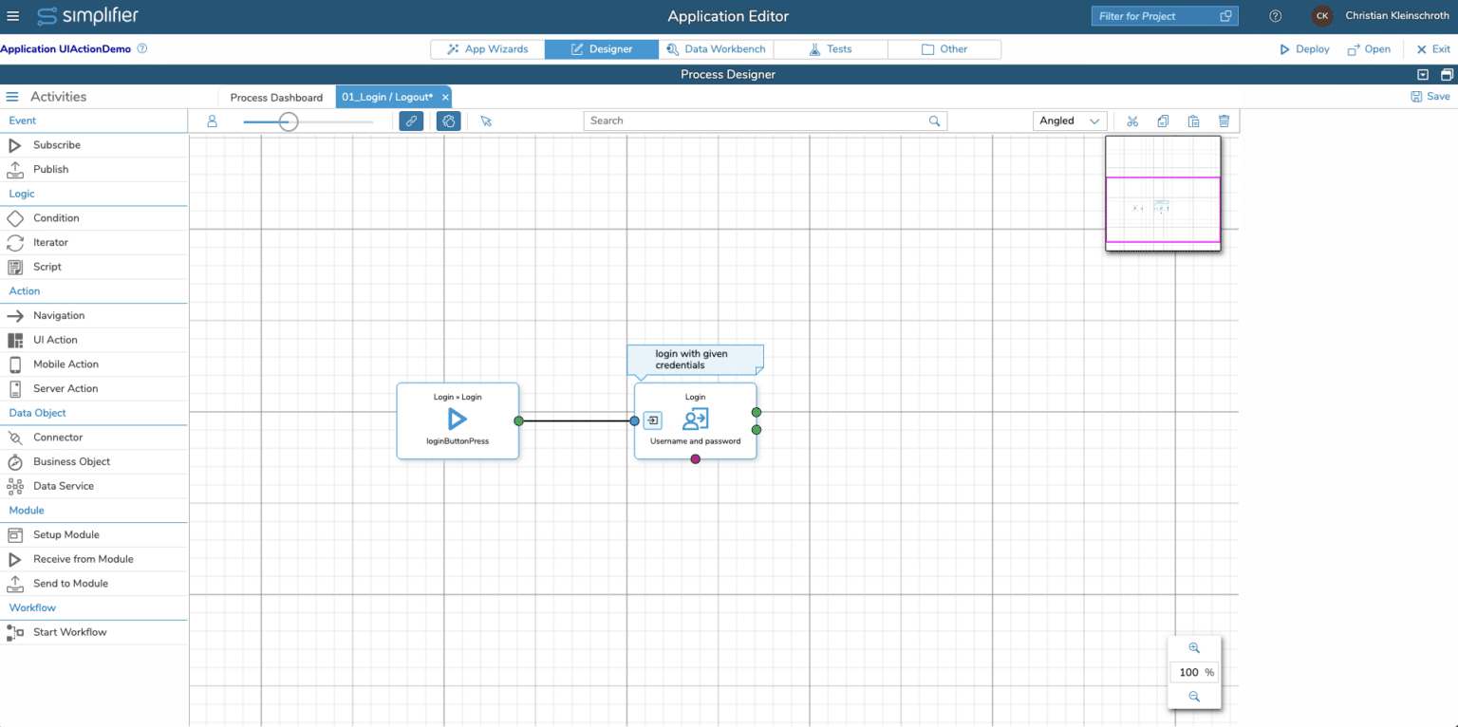This screenshot has width=1458, height=727.
Task: Zoom in with the magnifier plus icon
Action: pos(1194,648)
